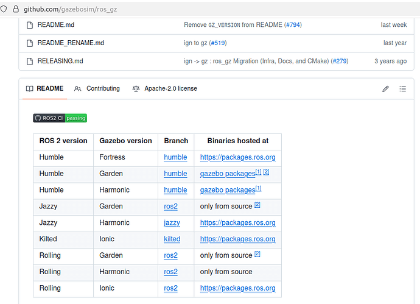Click the file icon beside README_RENAME.md

click(29, 43)
